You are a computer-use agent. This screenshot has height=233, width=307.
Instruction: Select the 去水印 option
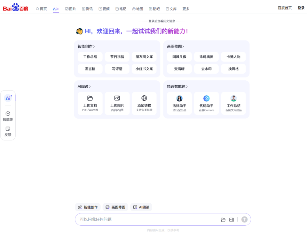(206, 69)
